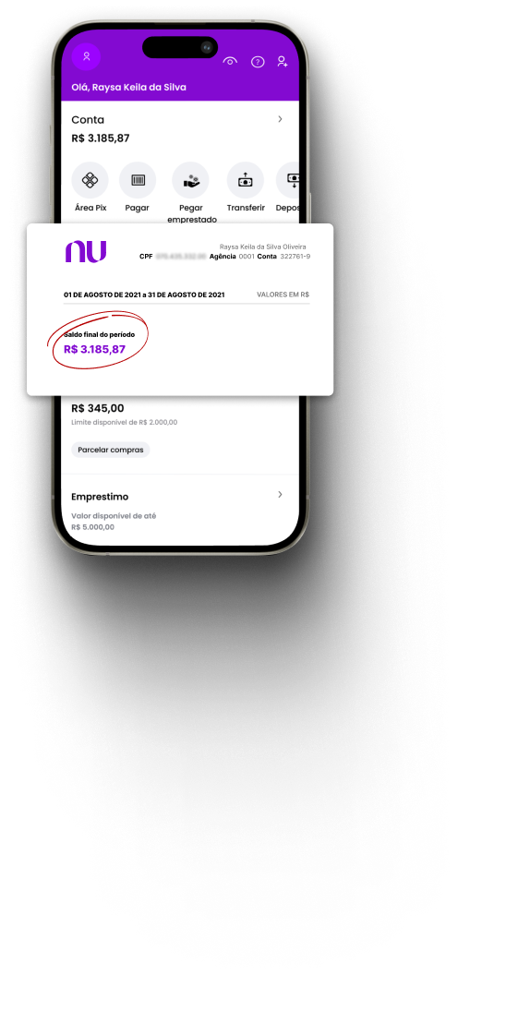Click the Nu logo on statement
Viewport: 506px width, 1023px height.
pos(86,252)
